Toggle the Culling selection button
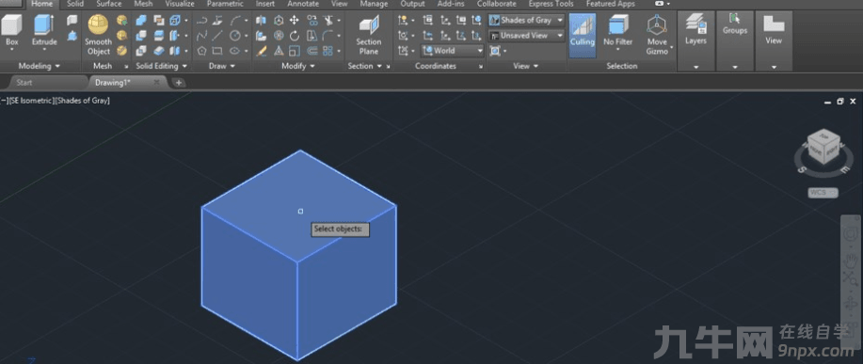Image resolution: width=863 pixels, height=364 pixels. pos(583,35)
